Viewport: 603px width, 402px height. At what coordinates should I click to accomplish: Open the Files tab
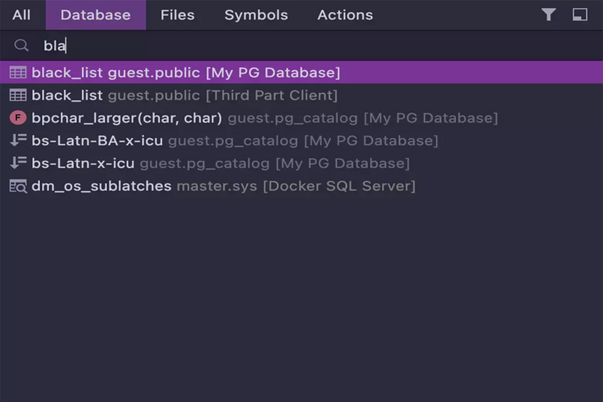(x=177, y=15)
